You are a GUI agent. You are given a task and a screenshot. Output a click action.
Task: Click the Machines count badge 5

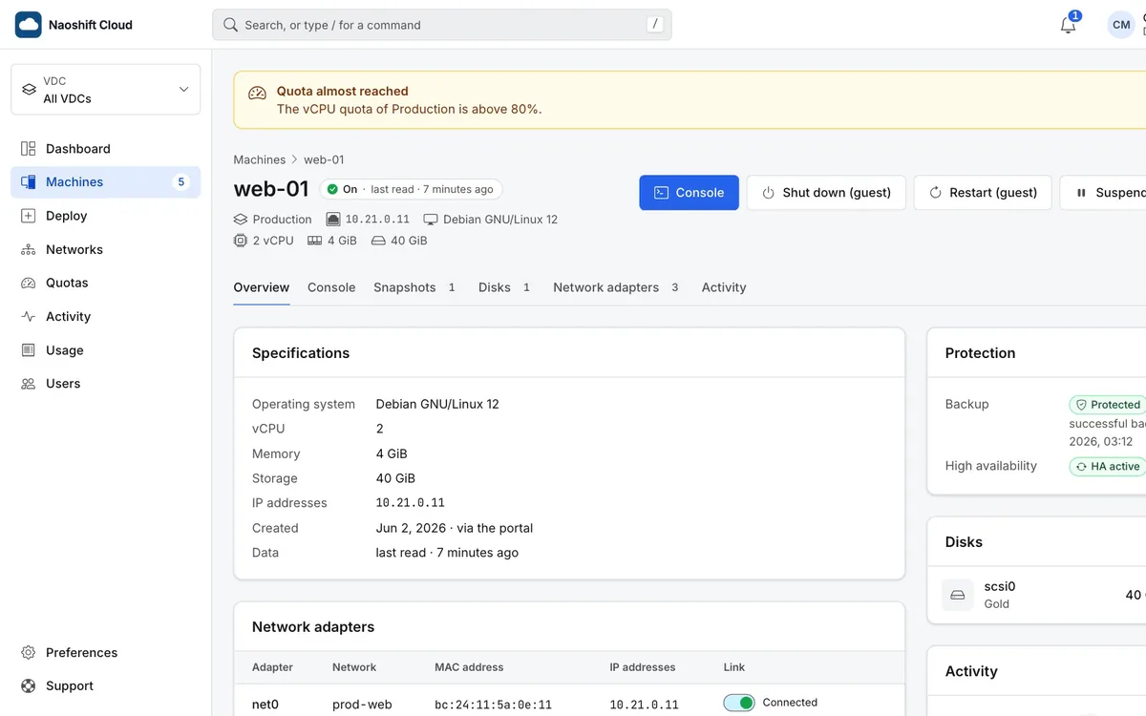pyautogui.click(x=181, y=182)
